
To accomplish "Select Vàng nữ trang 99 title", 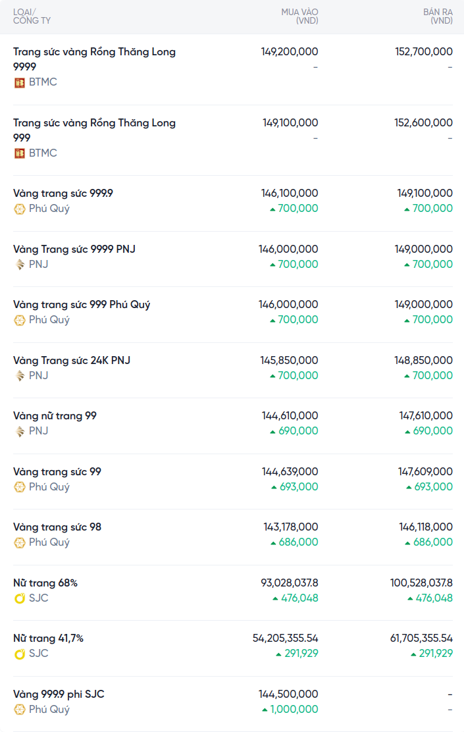I will pos(55,416).
